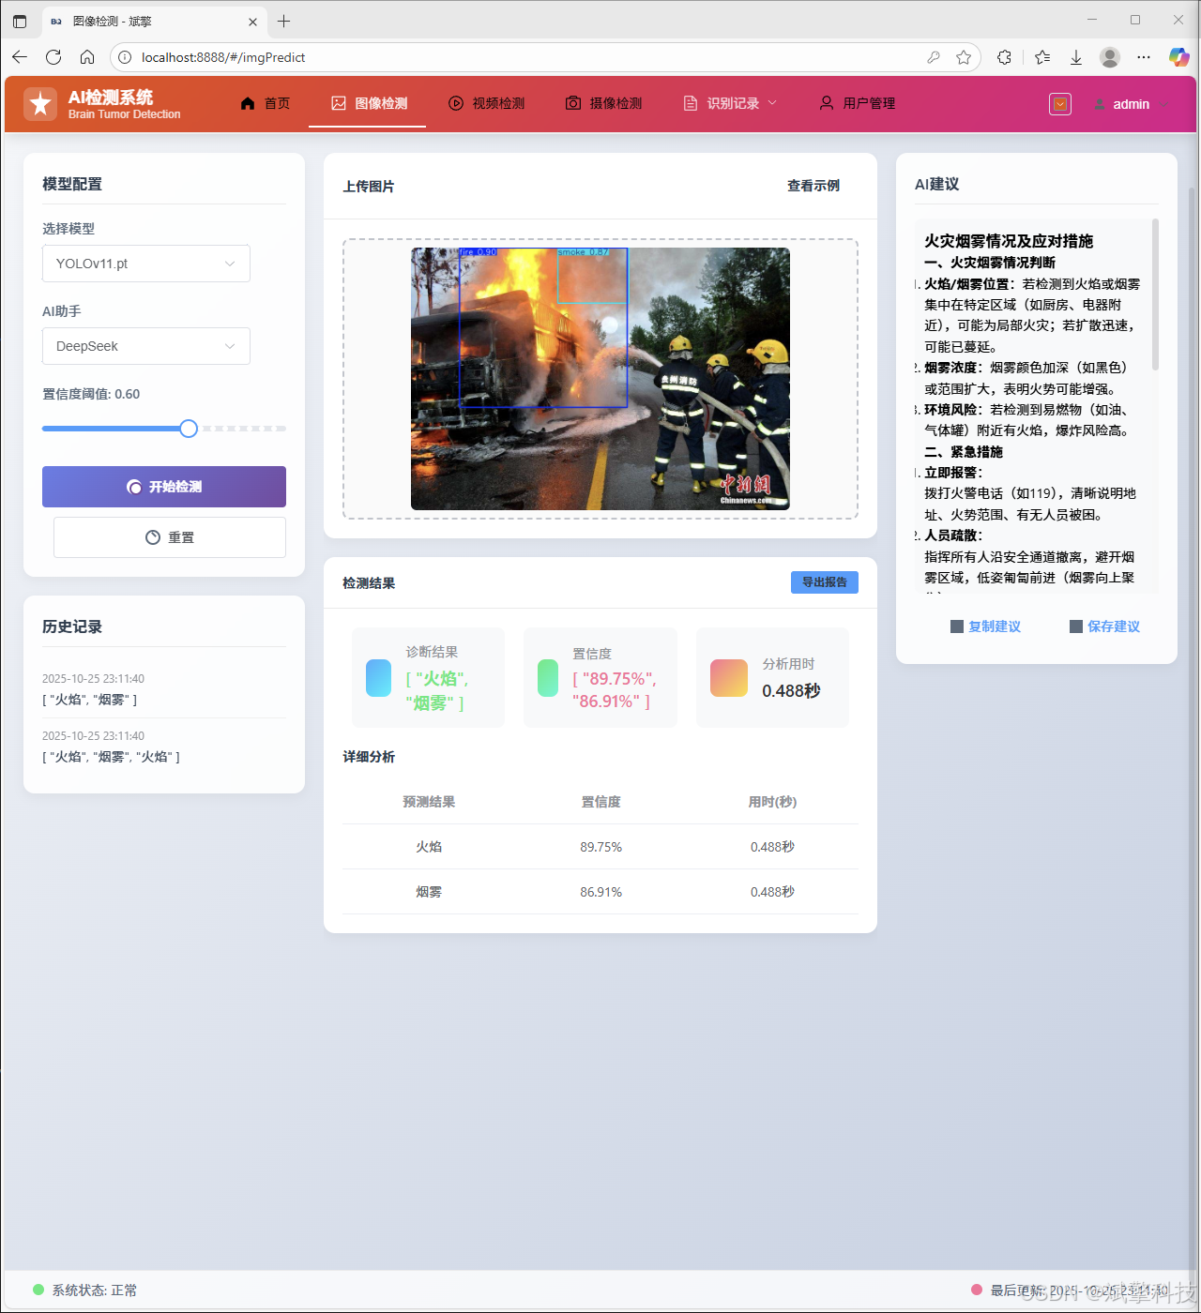Click the admin user icon

[x=1098, y=104]
